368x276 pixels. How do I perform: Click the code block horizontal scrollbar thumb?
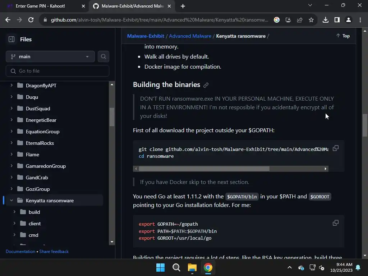click(x=204, y=169)
